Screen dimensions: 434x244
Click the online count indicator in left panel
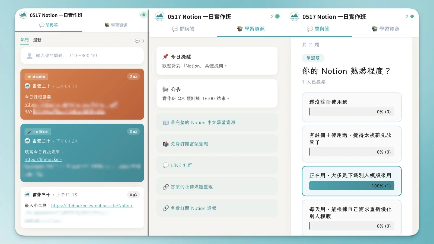[142, 15]
